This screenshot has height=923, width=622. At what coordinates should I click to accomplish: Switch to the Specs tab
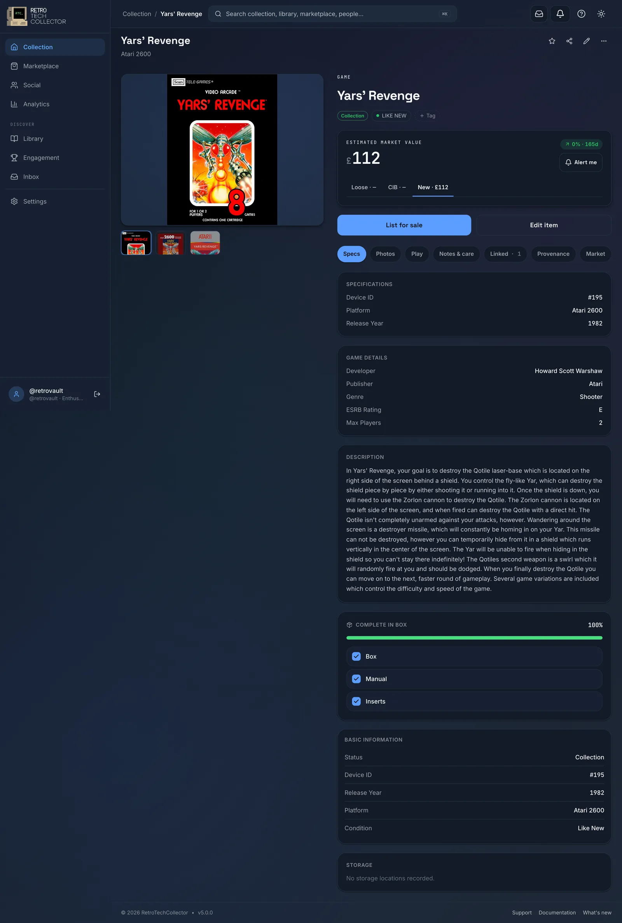tap(351, 254)
